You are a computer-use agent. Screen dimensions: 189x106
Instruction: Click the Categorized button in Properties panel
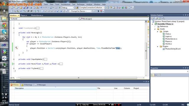152,75
